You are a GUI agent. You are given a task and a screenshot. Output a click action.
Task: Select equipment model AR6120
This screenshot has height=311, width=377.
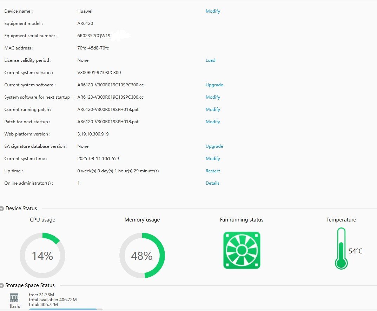pyautogui.click(x=85, y=23)
